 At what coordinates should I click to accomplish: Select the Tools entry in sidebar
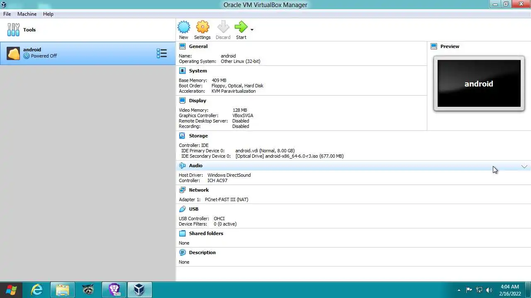[88, 30]
